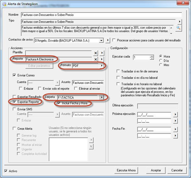Screen dimensions: 191x178
Task: Click the Asunto field under Enviar Correo
Action: click(88, 83)
